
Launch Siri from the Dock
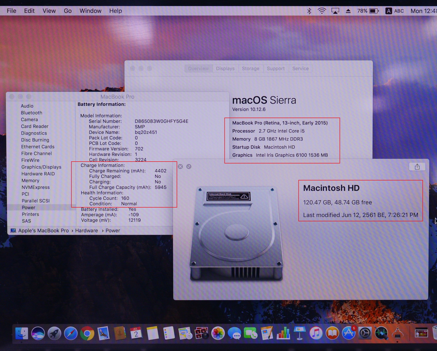[38, 333]
